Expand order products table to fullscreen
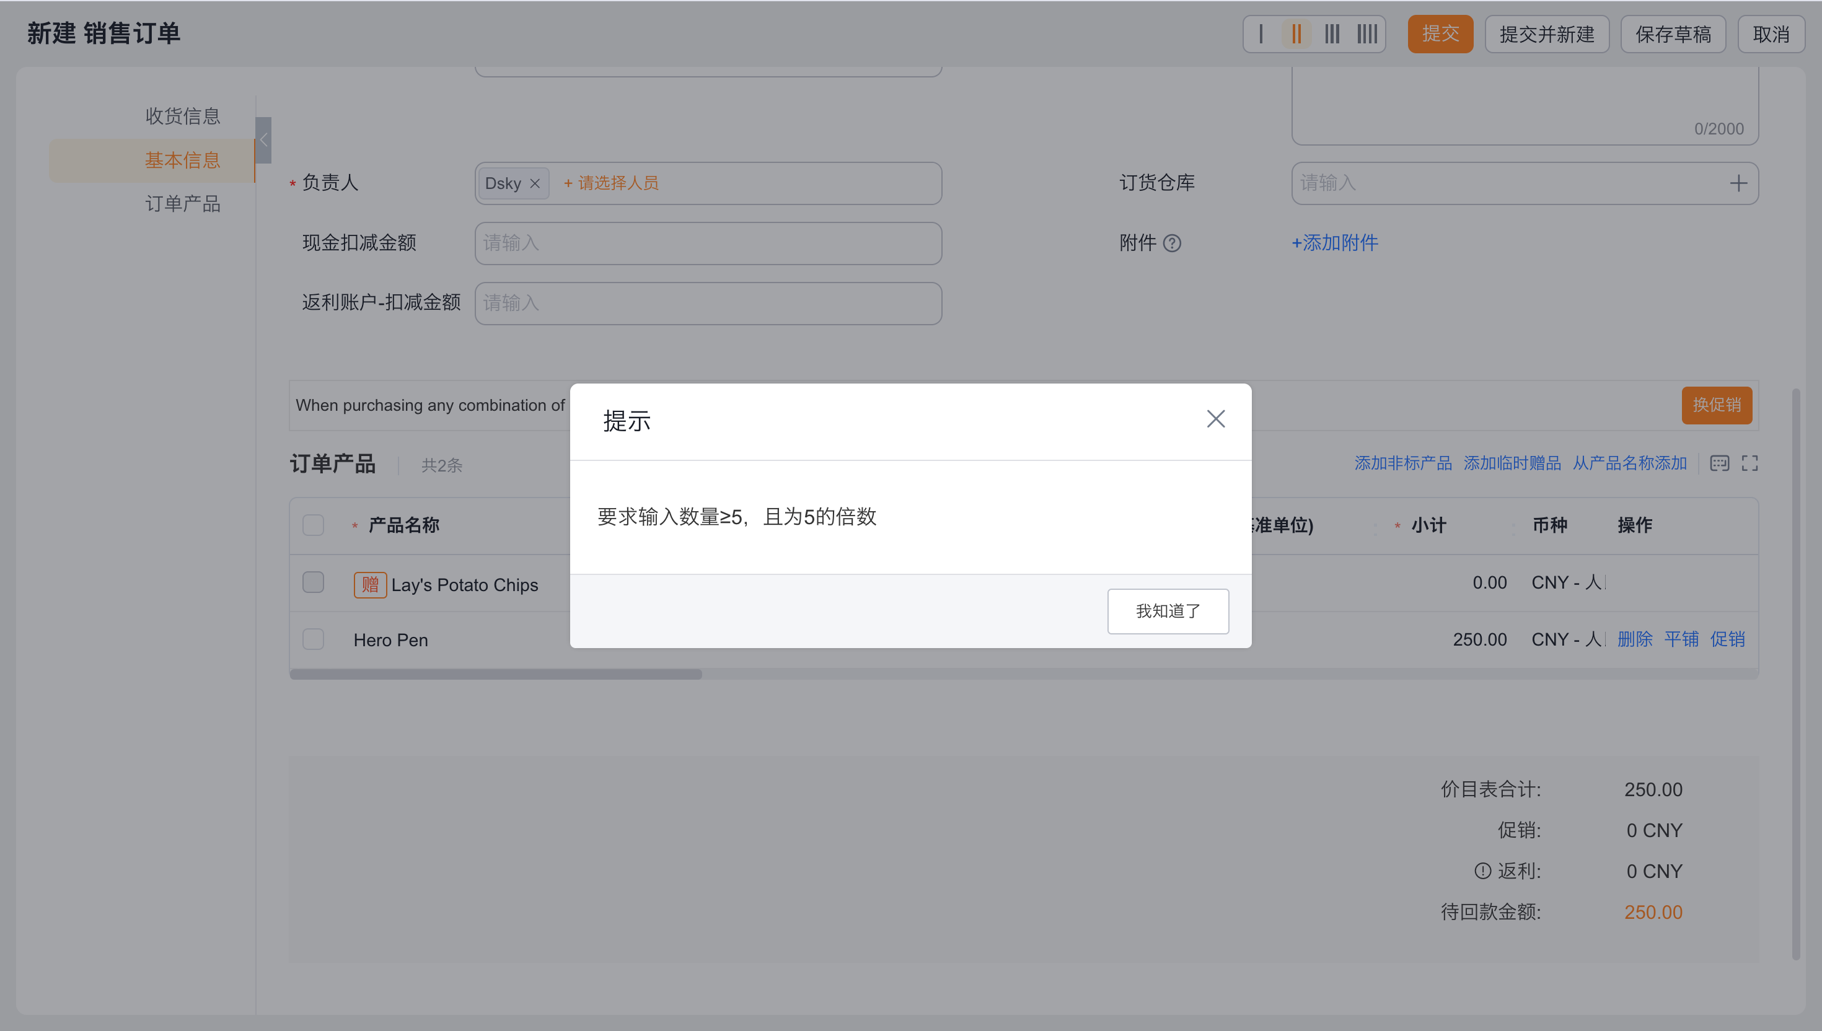Viewport: 1822px width, 1031px height. coord(1749,464)
